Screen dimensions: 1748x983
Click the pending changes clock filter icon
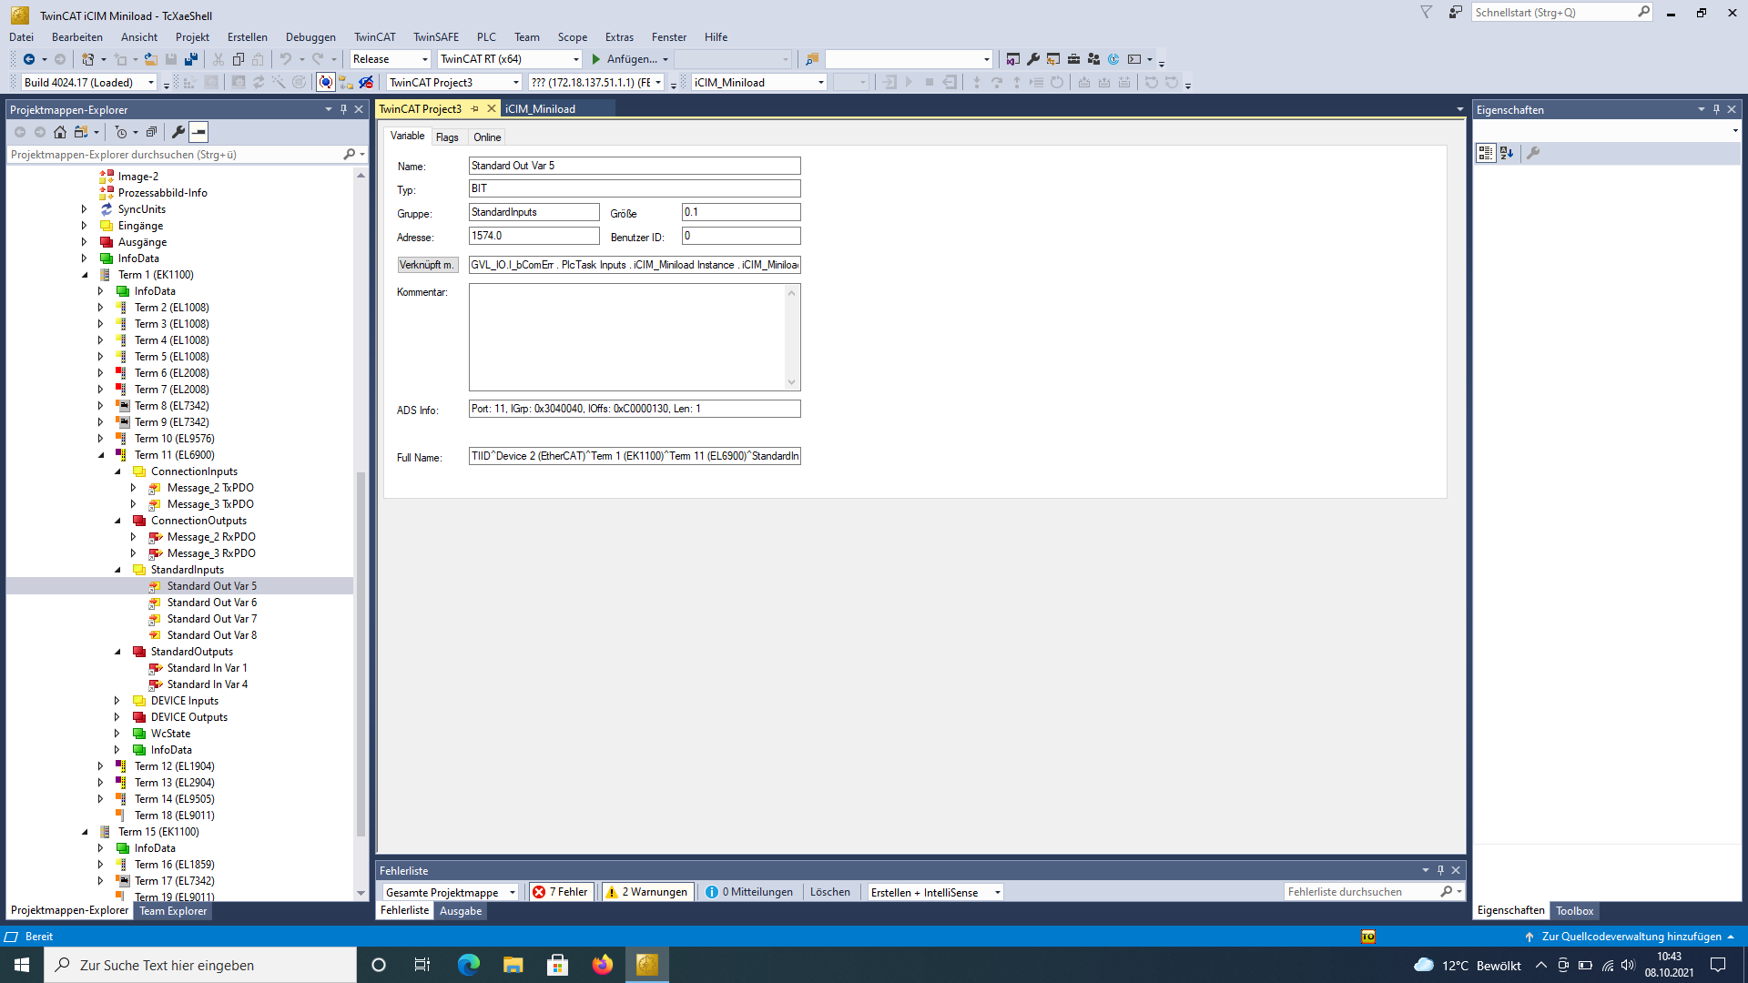click(120, 132)
